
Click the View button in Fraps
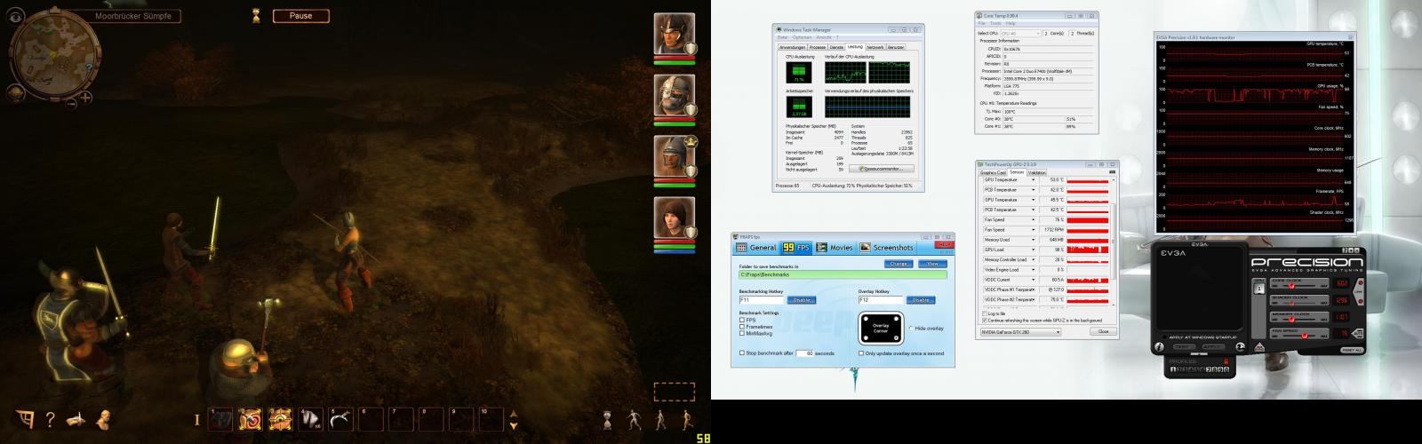pos(933,264)
